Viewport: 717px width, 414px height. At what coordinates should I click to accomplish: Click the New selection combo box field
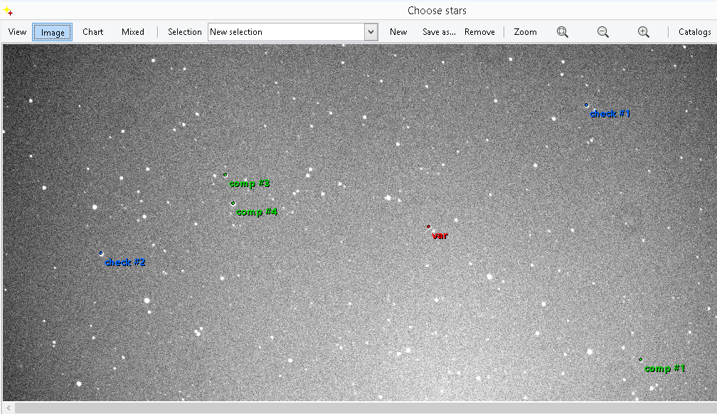286,32
